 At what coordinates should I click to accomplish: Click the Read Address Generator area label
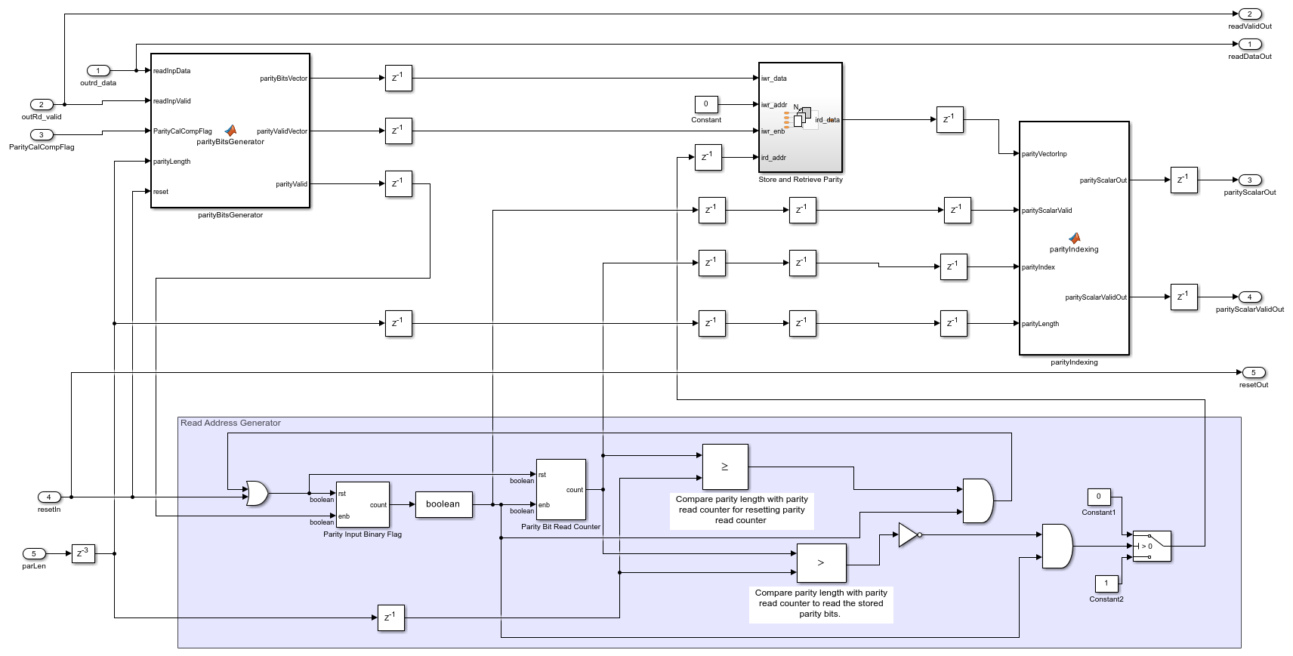coord(230,423)
